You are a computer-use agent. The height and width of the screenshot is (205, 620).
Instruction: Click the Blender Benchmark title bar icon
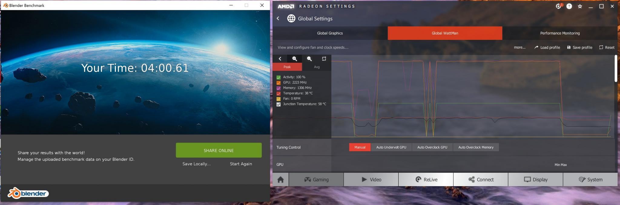pyautogui.click(x=5, y=5)
